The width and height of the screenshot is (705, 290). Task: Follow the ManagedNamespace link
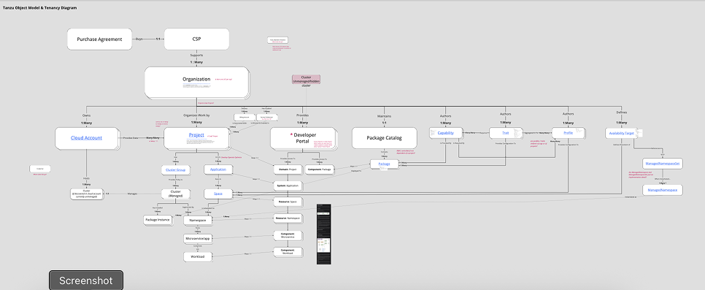[x=662, y=190]
